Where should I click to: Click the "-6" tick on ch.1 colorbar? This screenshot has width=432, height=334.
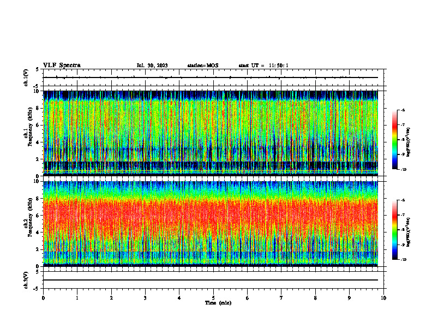pyautogui.click(x=403, y=110)
